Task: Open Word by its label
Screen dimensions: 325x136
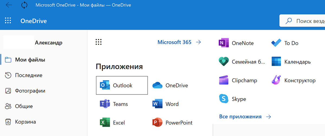Action: pyautogui.click(x=172, y=104)
